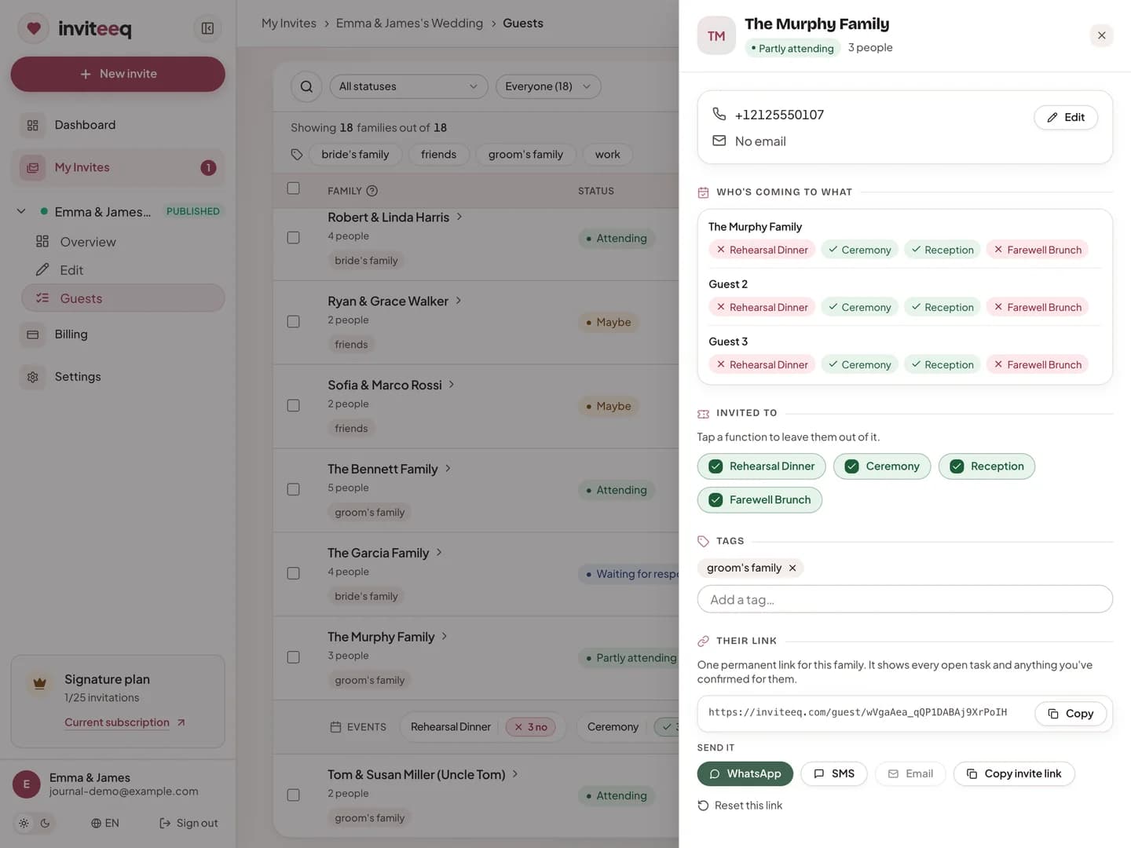Collapse the sidebar panel icon
The height and width of the screenshot is (848, 1131).
tap(207, 28)
